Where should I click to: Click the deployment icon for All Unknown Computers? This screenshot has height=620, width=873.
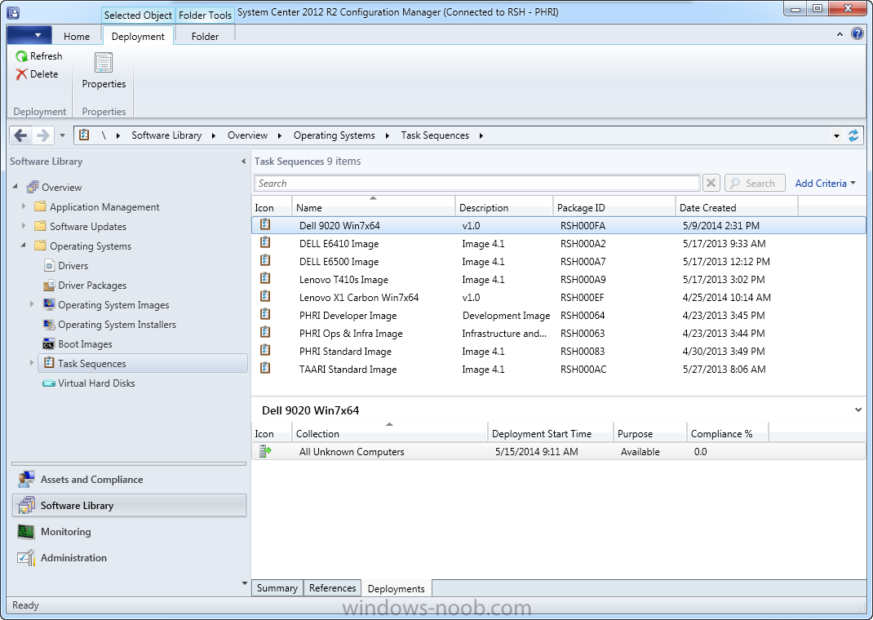pyautogui.click(x=266, y=451)
